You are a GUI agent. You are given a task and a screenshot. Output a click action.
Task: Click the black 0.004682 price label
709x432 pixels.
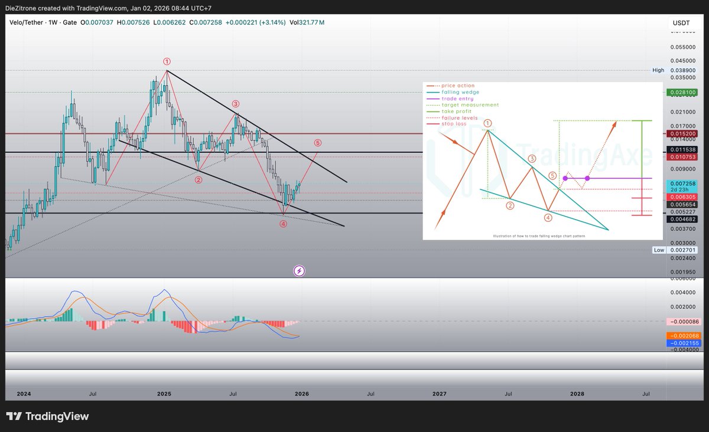click(682, 219)
